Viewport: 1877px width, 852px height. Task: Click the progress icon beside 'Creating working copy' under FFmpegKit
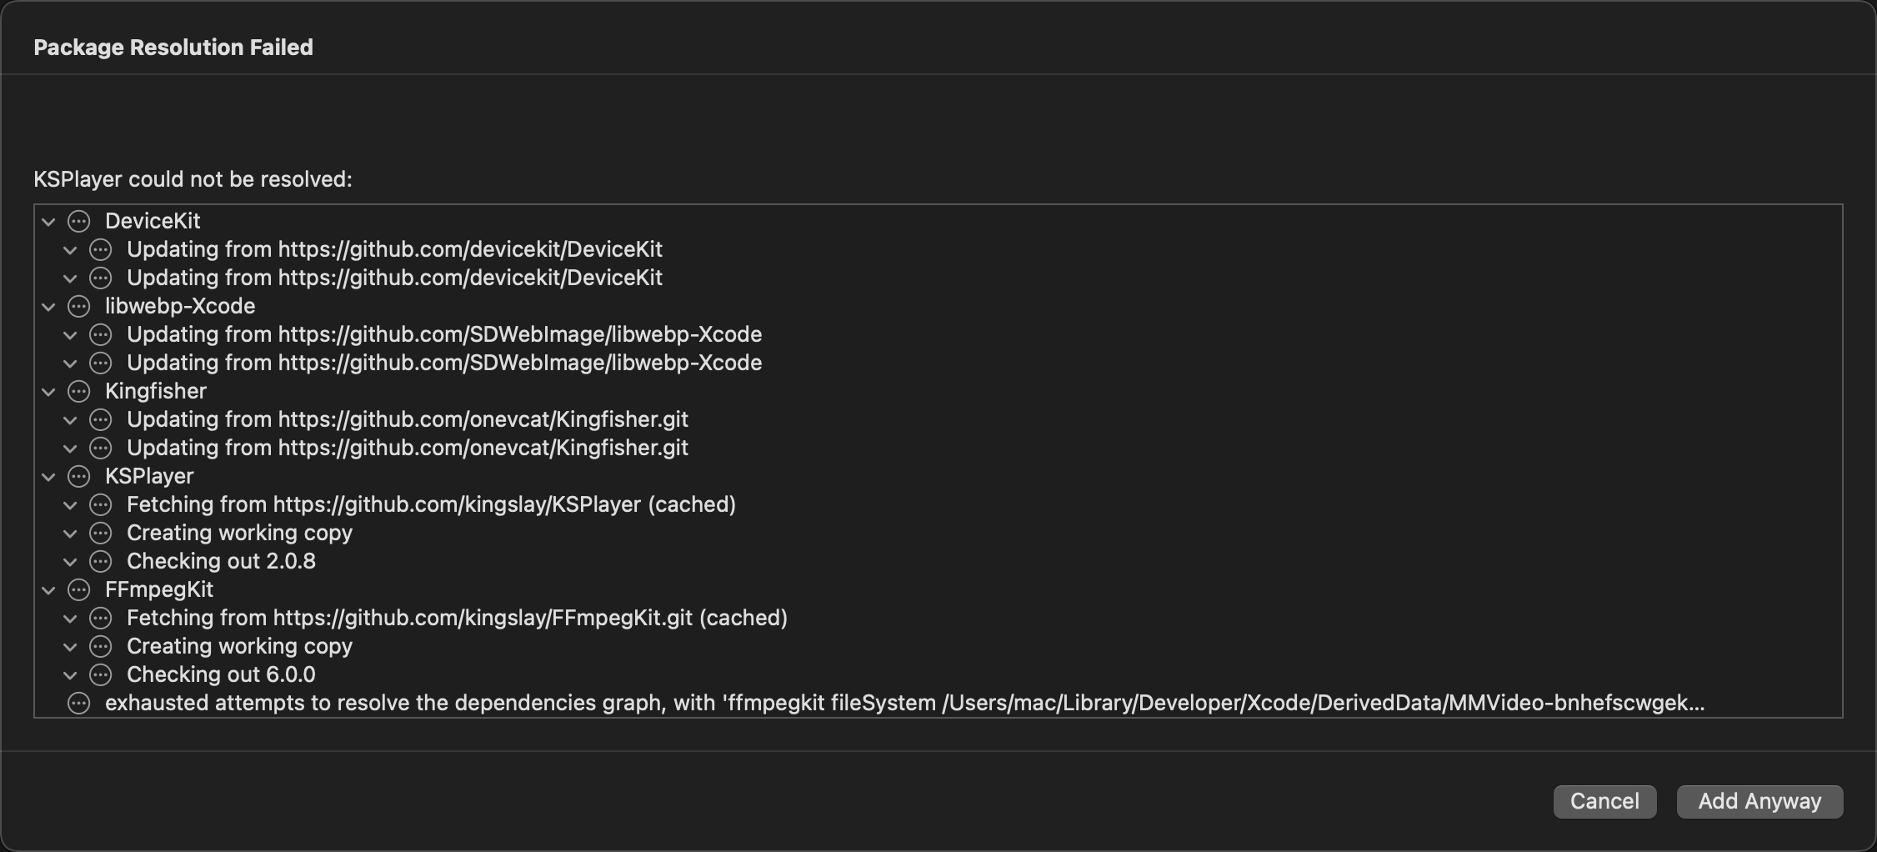click(101, 646)
